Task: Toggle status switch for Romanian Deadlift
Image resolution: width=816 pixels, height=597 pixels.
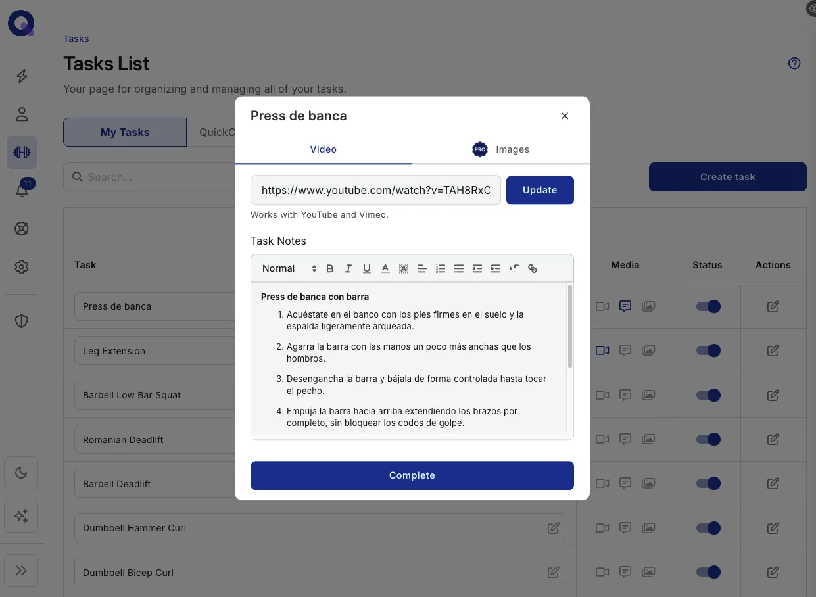Action: [x=708, y=439]
